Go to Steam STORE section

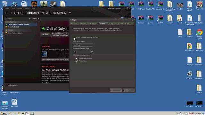[x=19, y=13]
